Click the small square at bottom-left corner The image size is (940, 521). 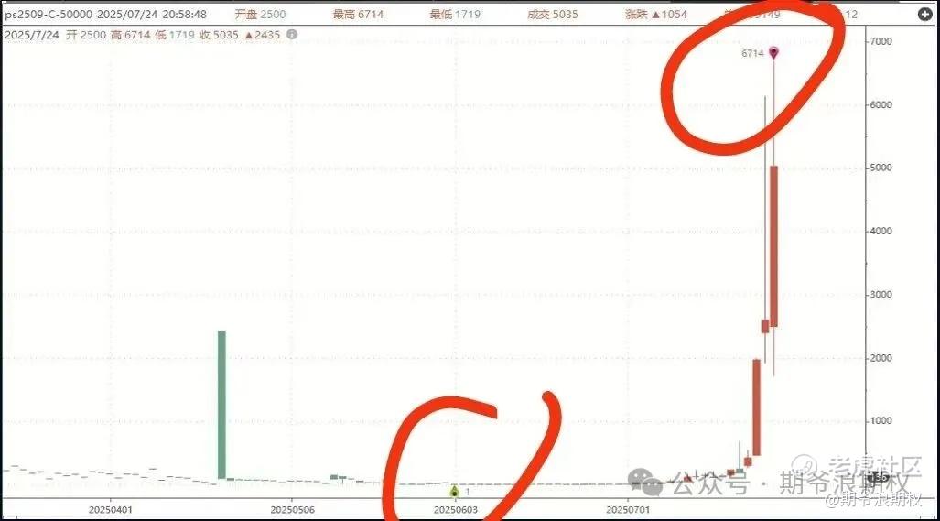pyautogui.click(x=10, y=517)
